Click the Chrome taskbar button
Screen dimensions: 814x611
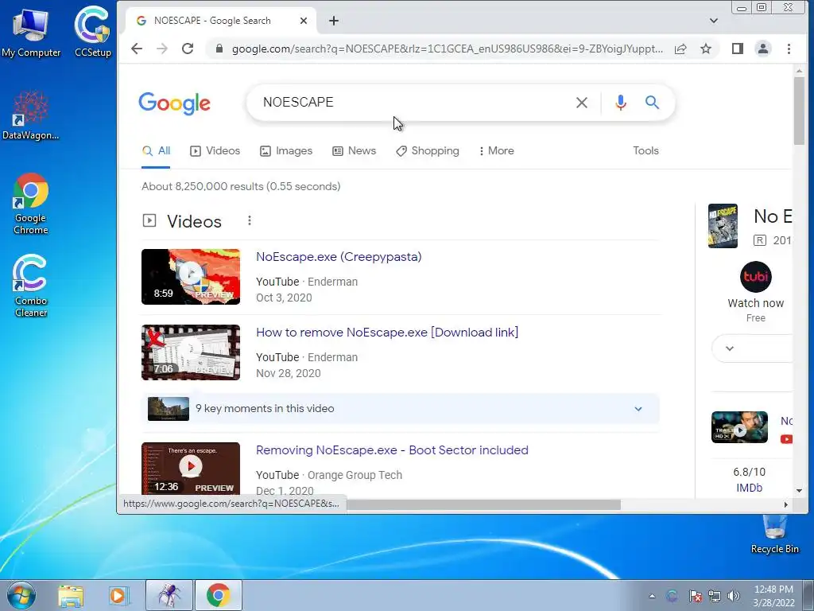point(218,595)
